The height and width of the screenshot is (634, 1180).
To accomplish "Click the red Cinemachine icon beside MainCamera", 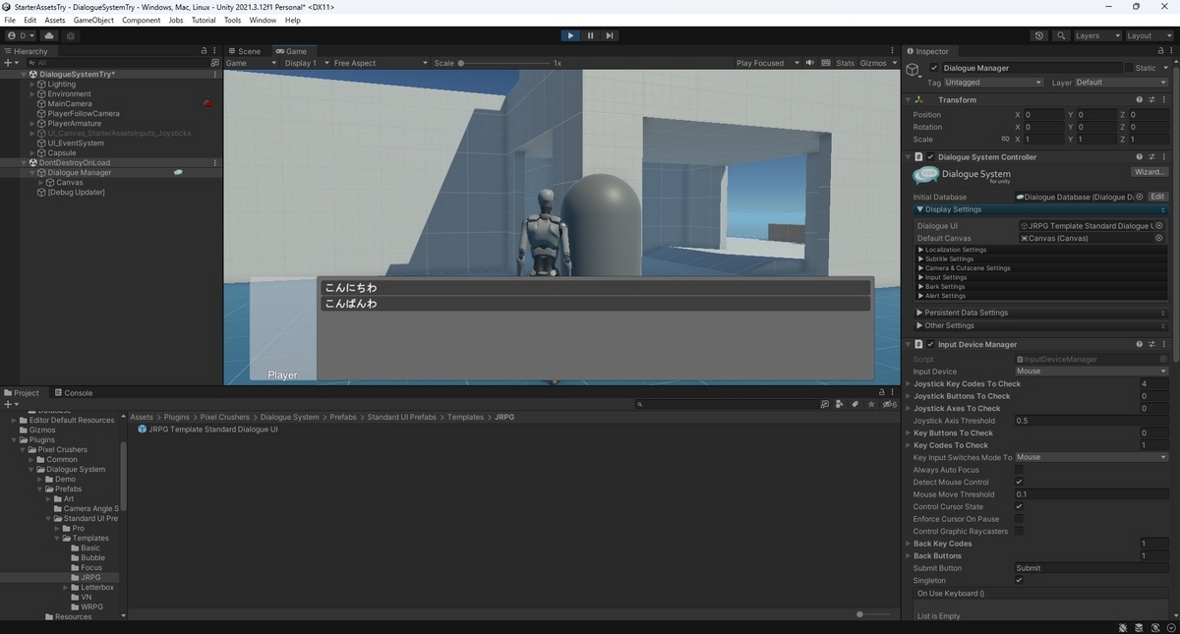I will pyautogui.click(x=207, y=103).
